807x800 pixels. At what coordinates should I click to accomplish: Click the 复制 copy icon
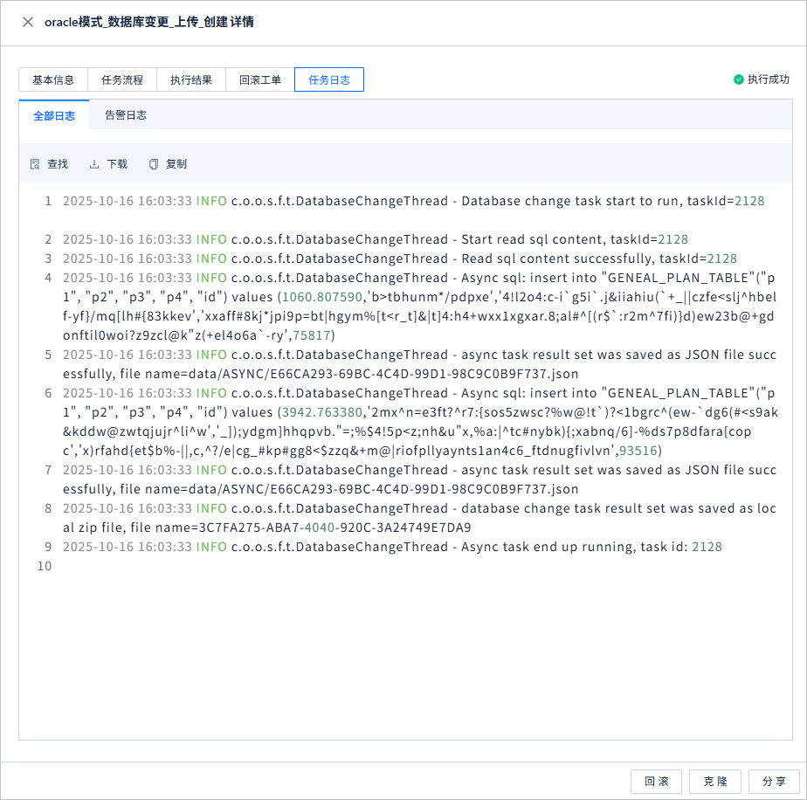point(154,164)
